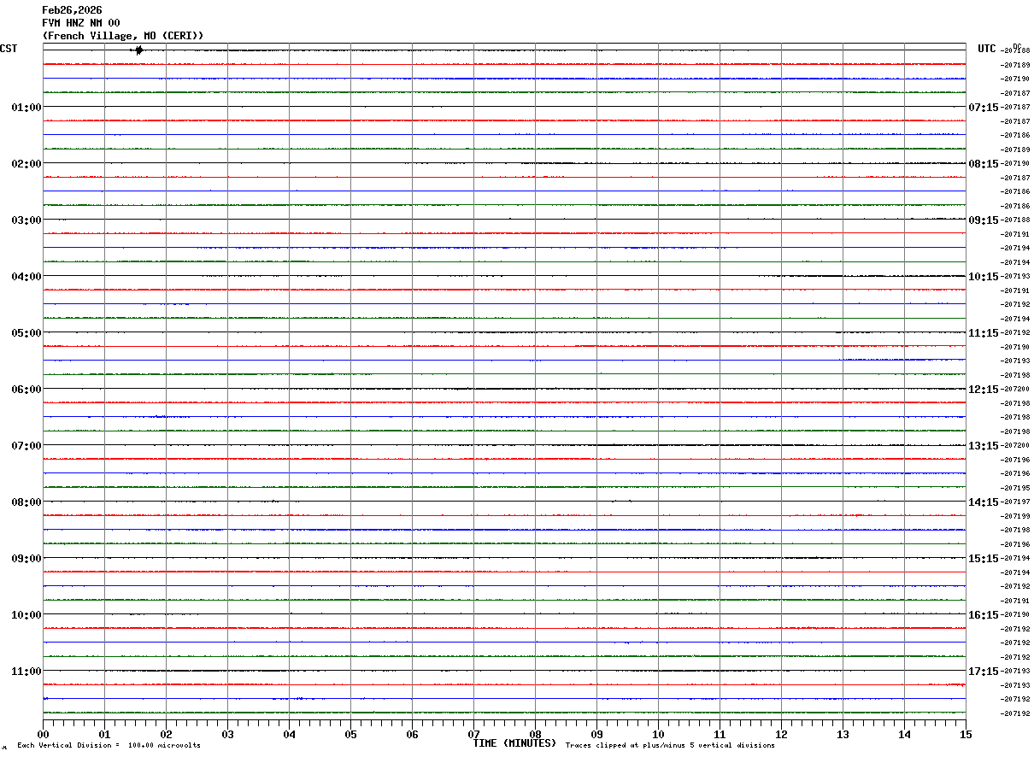
Task: Select the 07:15 UTC row label
Action: point(983,108)
